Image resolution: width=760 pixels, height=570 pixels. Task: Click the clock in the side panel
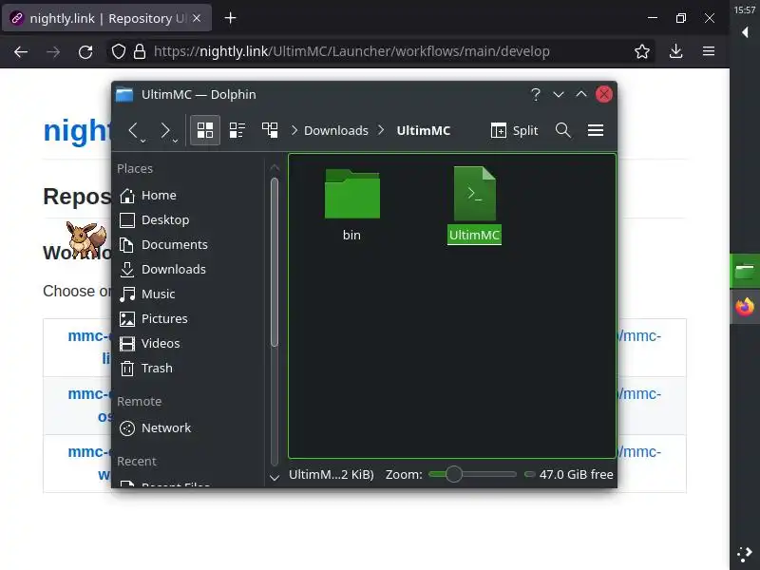pos(745,9)
